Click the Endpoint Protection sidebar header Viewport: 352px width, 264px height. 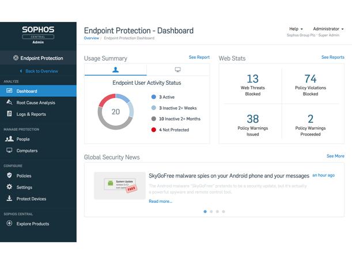38,58
